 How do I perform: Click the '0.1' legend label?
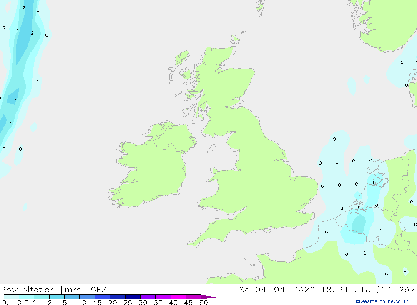point(7,303)
